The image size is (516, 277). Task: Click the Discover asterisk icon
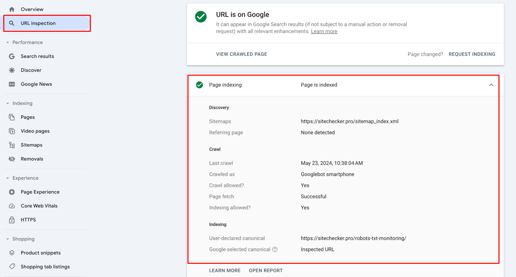click(12, 70)
